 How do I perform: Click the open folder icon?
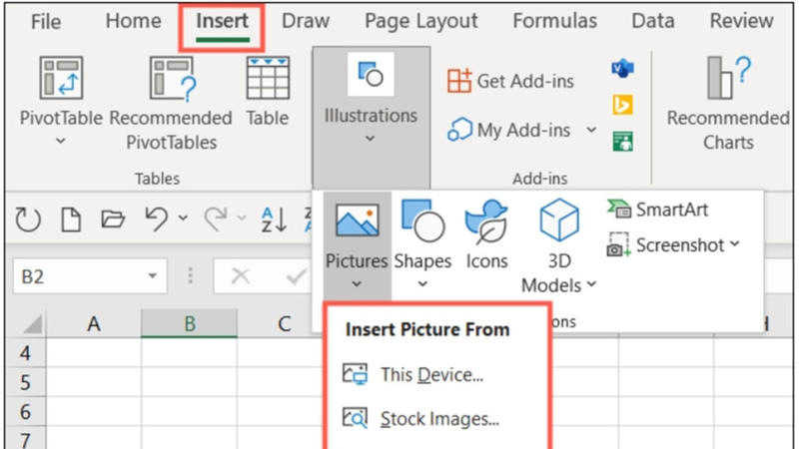pos(113,220)
